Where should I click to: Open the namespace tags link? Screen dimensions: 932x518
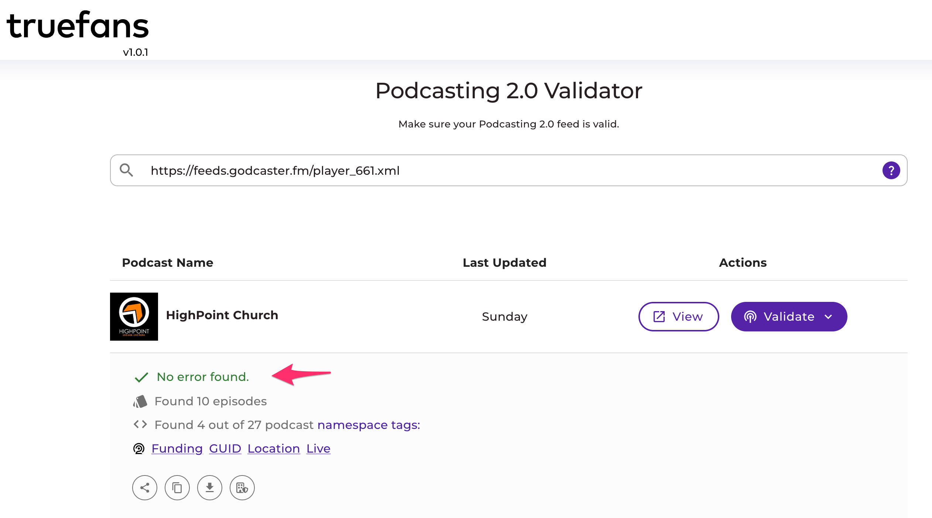point(369,425)
